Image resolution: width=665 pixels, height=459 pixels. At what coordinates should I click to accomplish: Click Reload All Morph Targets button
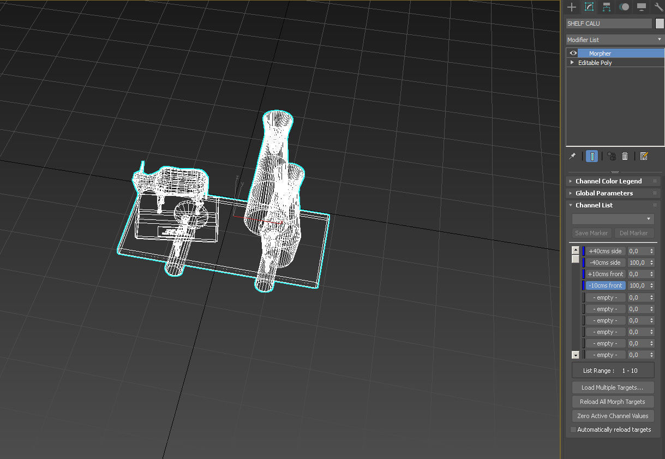[x=613, y=402]
